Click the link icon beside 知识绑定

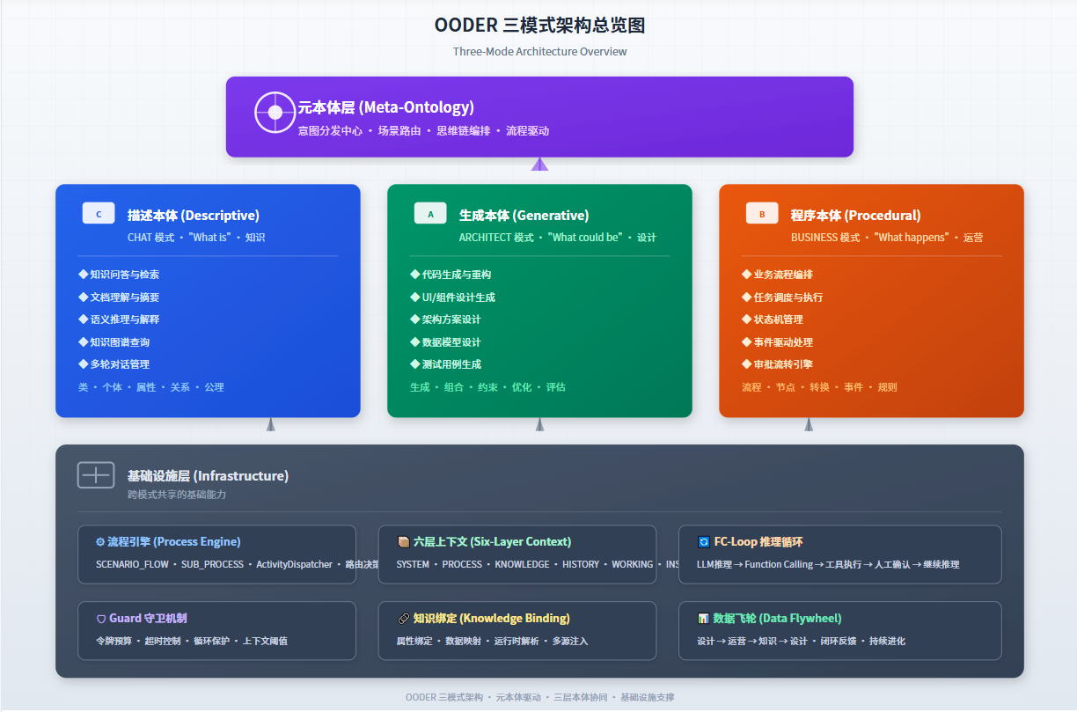403,619
